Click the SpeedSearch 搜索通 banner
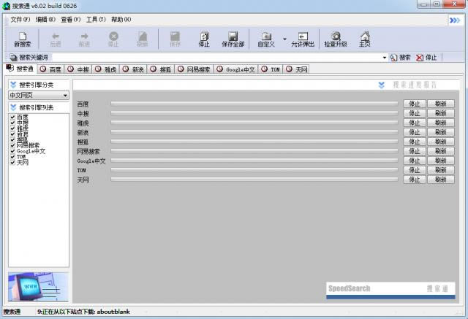 (x=390, y=291)
